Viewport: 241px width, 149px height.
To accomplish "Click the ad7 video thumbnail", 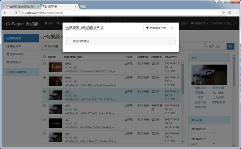I will click(55, 124).
